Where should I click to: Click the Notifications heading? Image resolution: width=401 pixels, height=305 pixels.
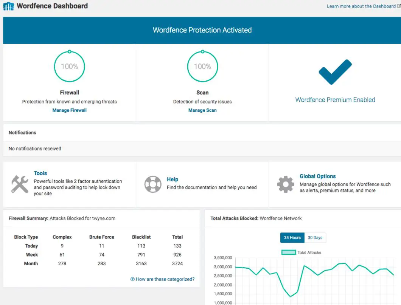[22, 133]
